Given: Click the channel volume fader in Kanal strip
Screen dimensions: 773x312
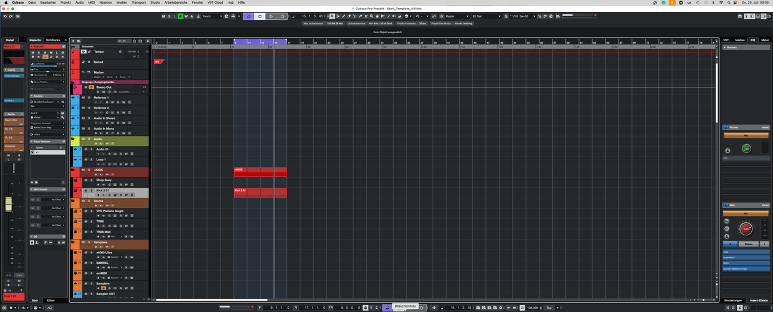Looking at the screenshot, I should point(9,204).
